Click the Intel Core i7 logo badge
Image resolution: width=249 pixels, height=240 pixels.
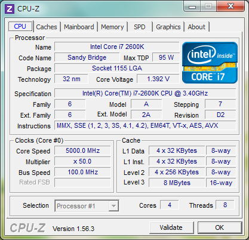[210, 63]
